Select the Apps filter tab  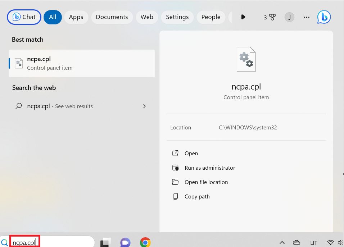click(76, 17)
